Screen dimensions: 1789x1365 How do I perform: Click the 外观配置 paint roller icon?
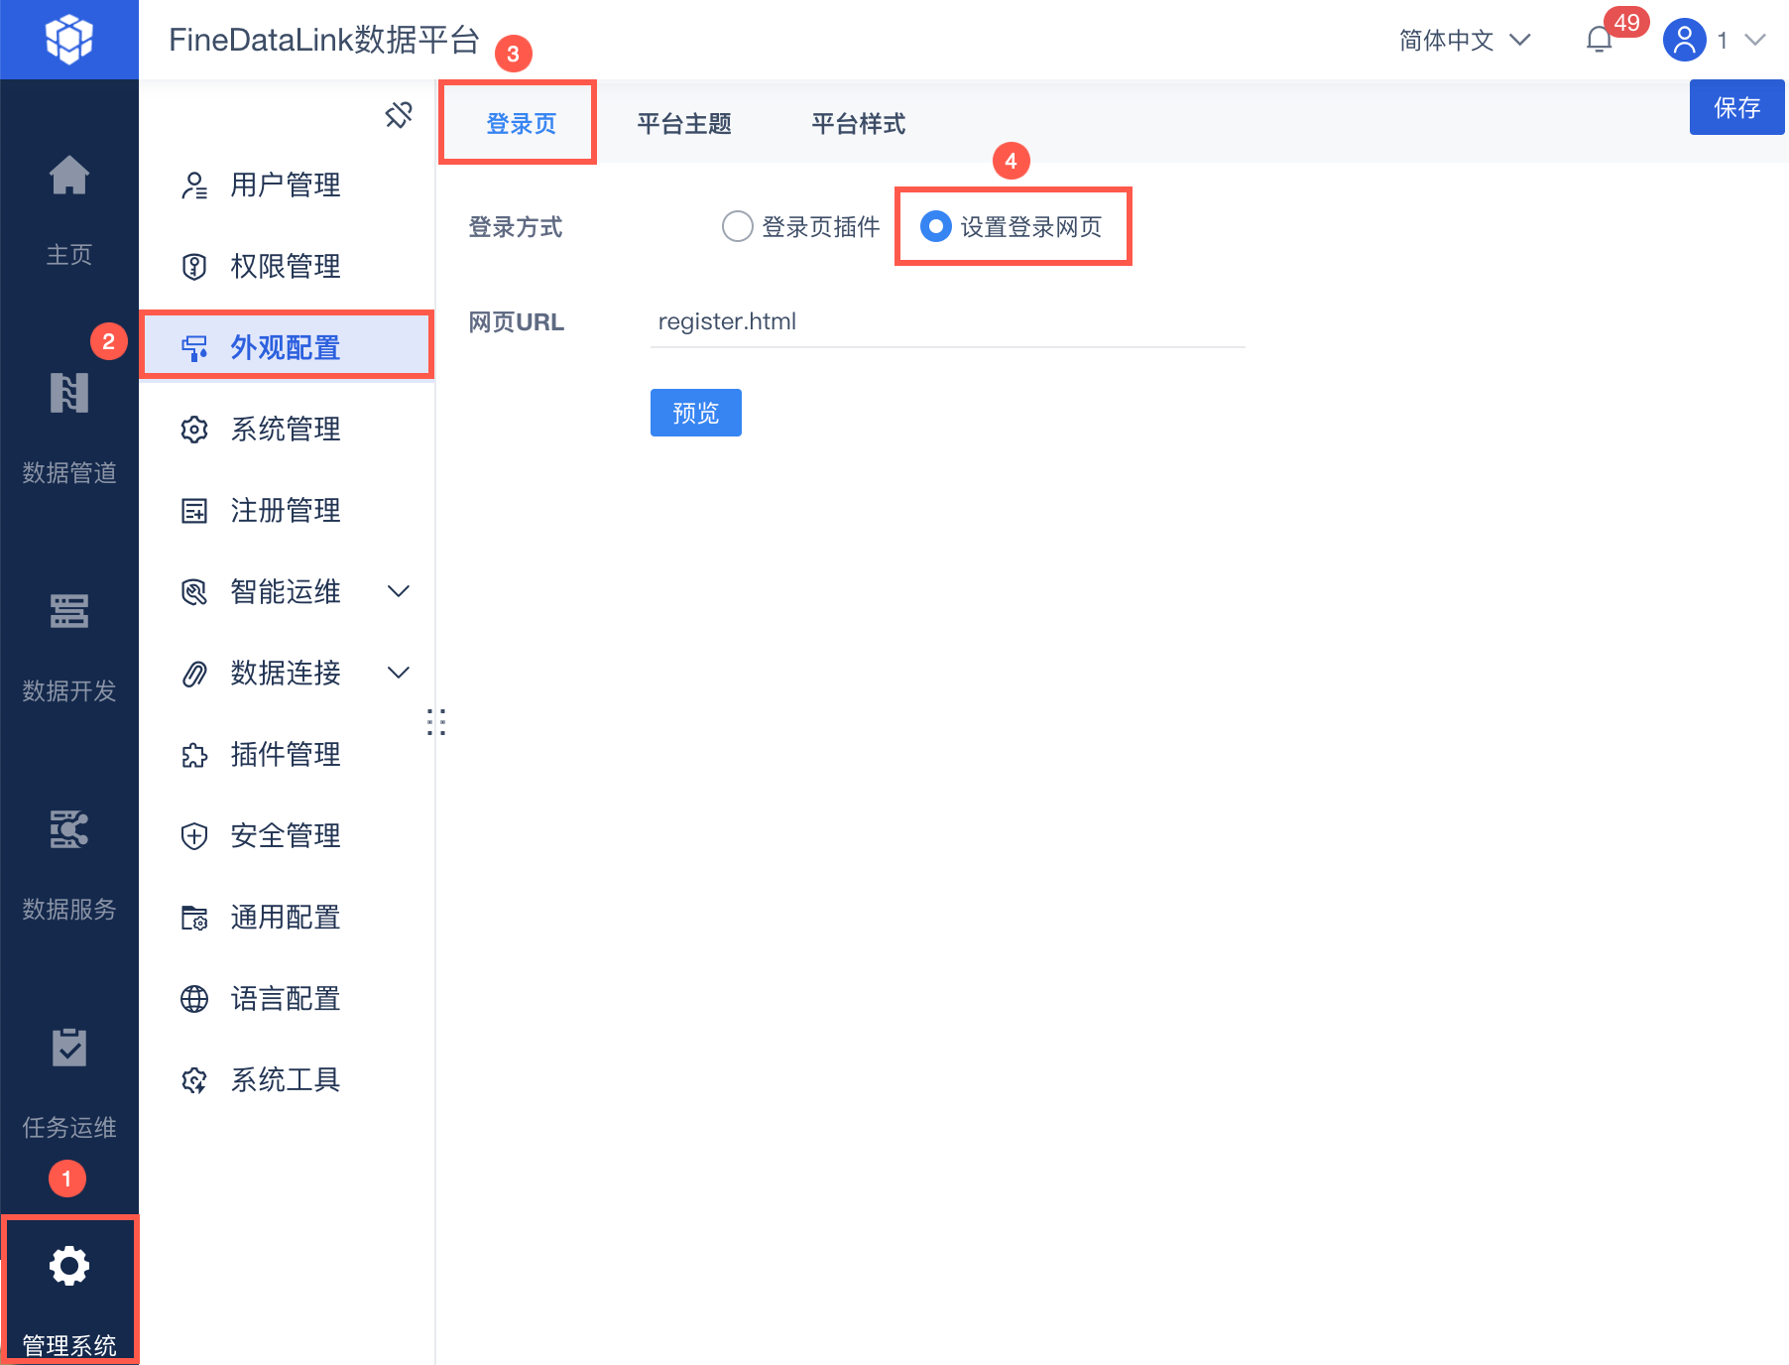pos(194,348)
